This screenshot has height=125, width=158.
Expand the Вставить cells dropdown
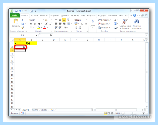[111, 20]
